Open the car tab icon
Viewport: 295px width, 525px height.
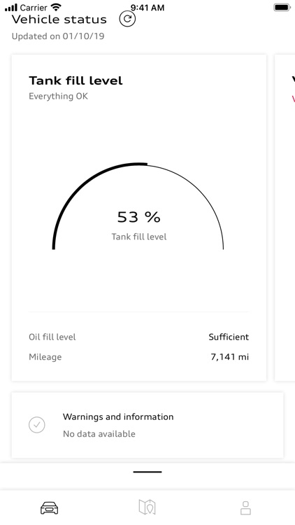pyautogui.click(x=49, y=508)
